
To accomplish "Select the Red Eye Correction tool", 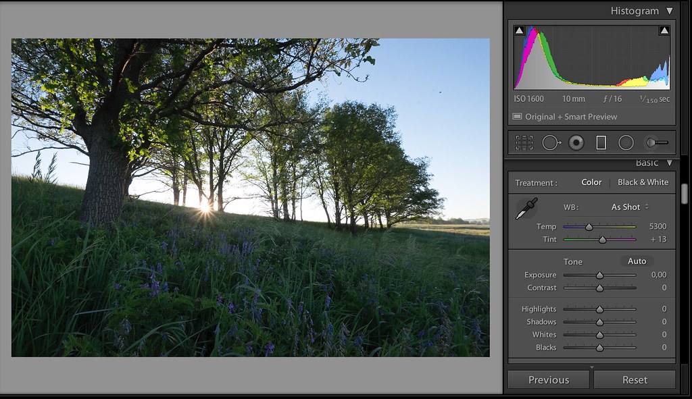I will 576,142.
